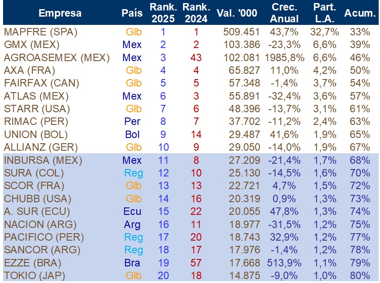Click the Bol country code cell

(x=132, y=135)
